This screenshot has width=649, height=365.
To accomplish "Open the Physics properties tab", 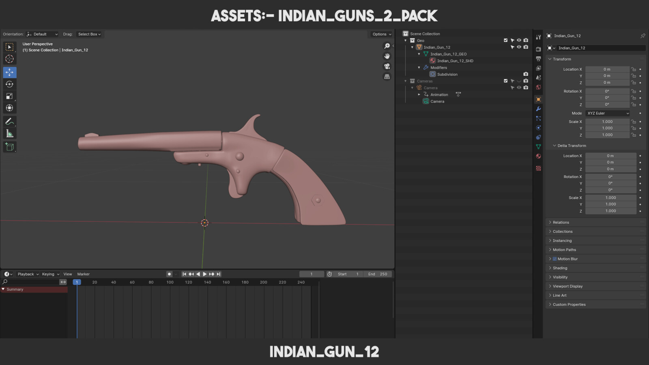I will 538,128.
